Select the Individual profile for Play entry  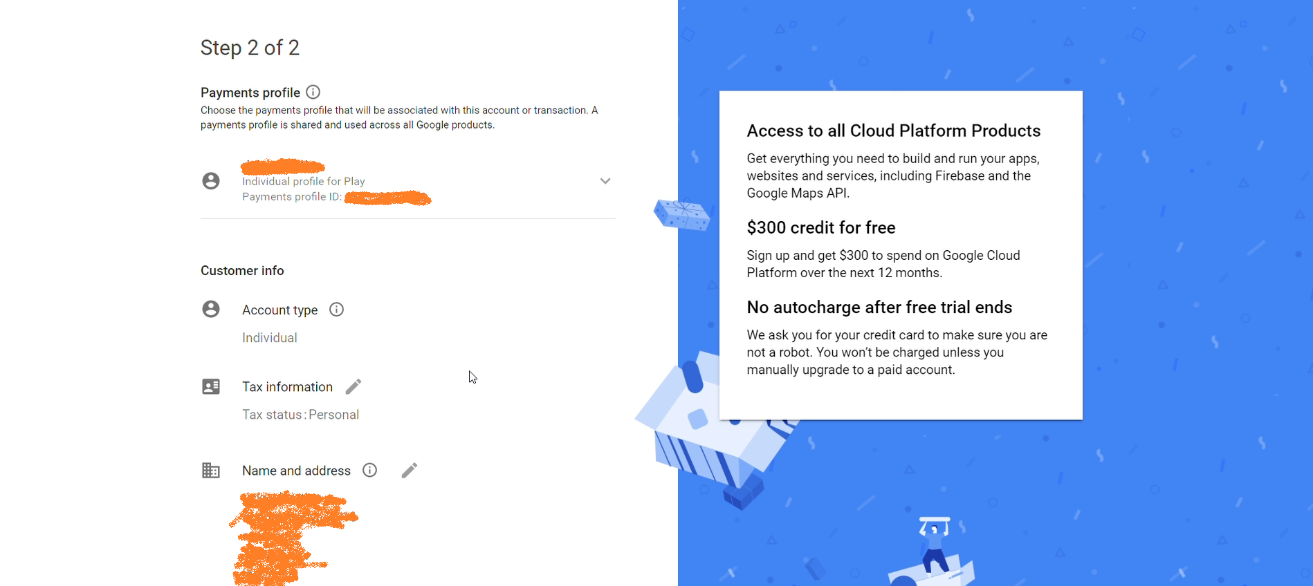[303, 181]
